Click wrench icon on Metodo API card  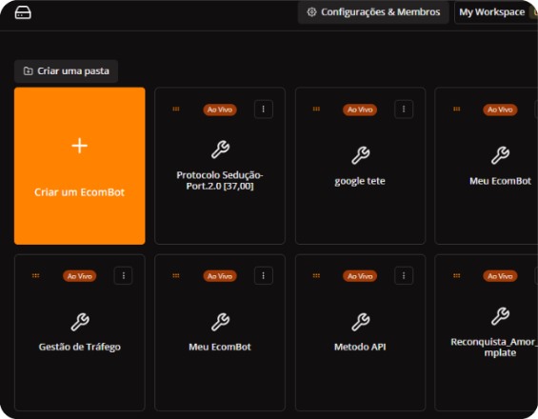click(361, 322)
